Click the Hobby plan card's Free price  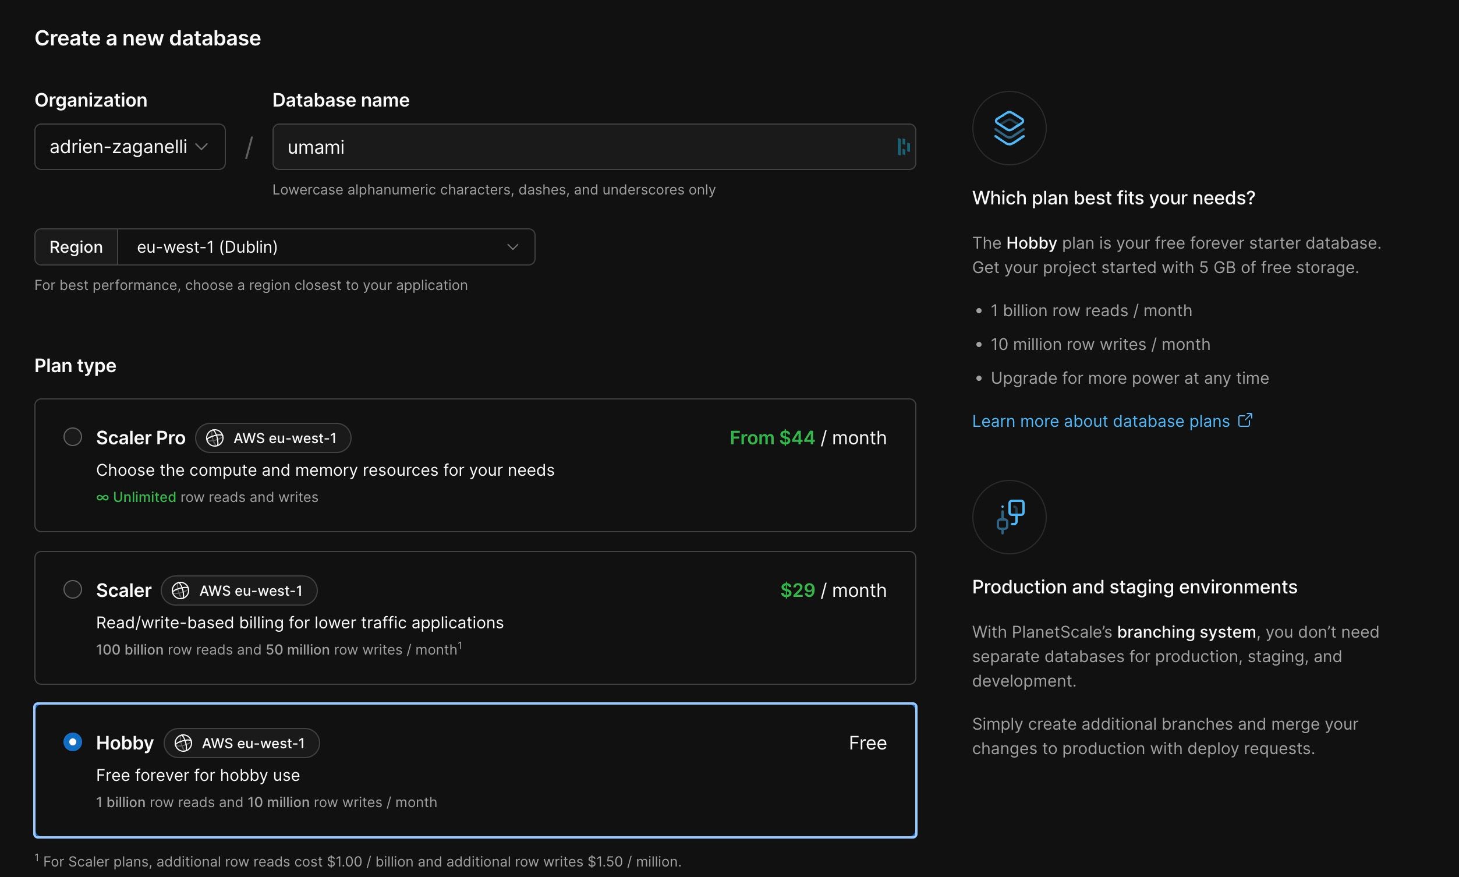(x=867, y=743)
